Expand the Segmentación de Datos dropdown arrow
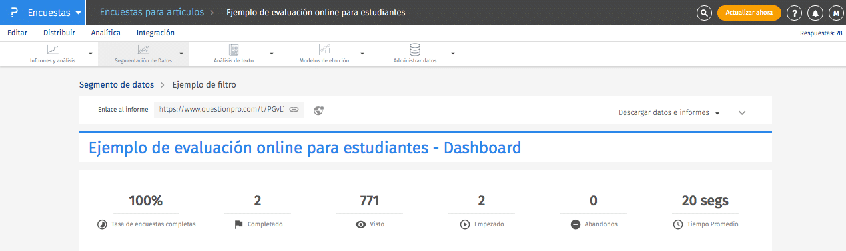846x251 pixels. click(181, 54)
